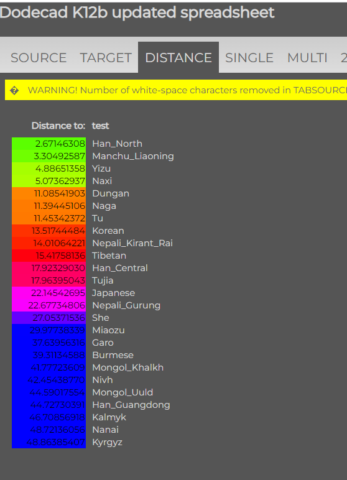Select the Japanese population label
Screen dimensions: 347x480
point(113,293)
